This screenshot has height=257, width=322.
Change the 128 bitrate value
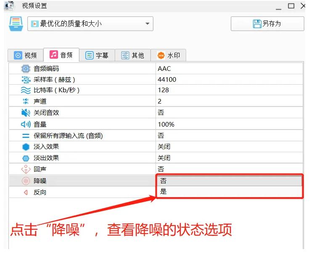[x=229, y=90]
